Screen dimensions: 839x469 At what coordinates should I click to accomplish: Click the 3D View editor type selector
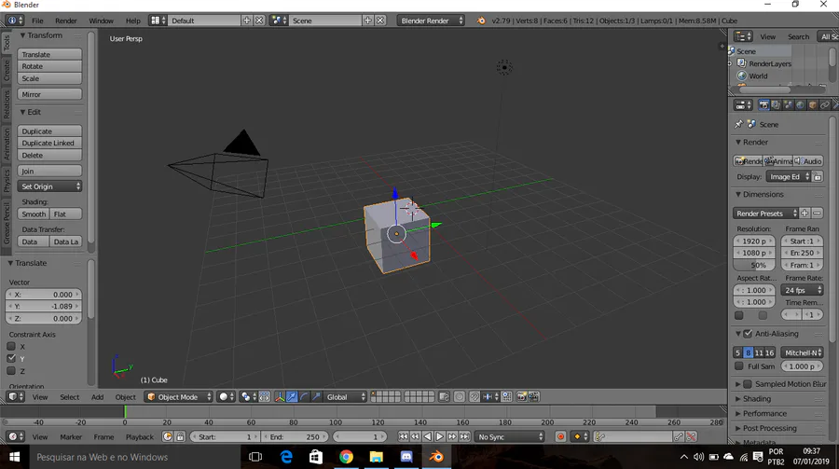[x=15, y=396]
